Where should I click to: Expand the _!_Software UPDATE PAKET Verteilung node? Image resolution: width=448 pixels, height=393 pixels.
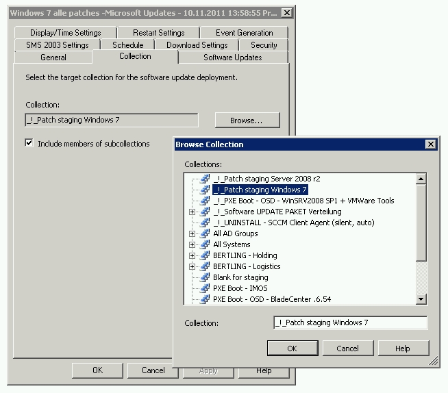192,212
